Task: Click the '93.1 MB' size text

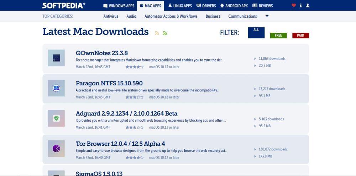Action: point(265,96)
